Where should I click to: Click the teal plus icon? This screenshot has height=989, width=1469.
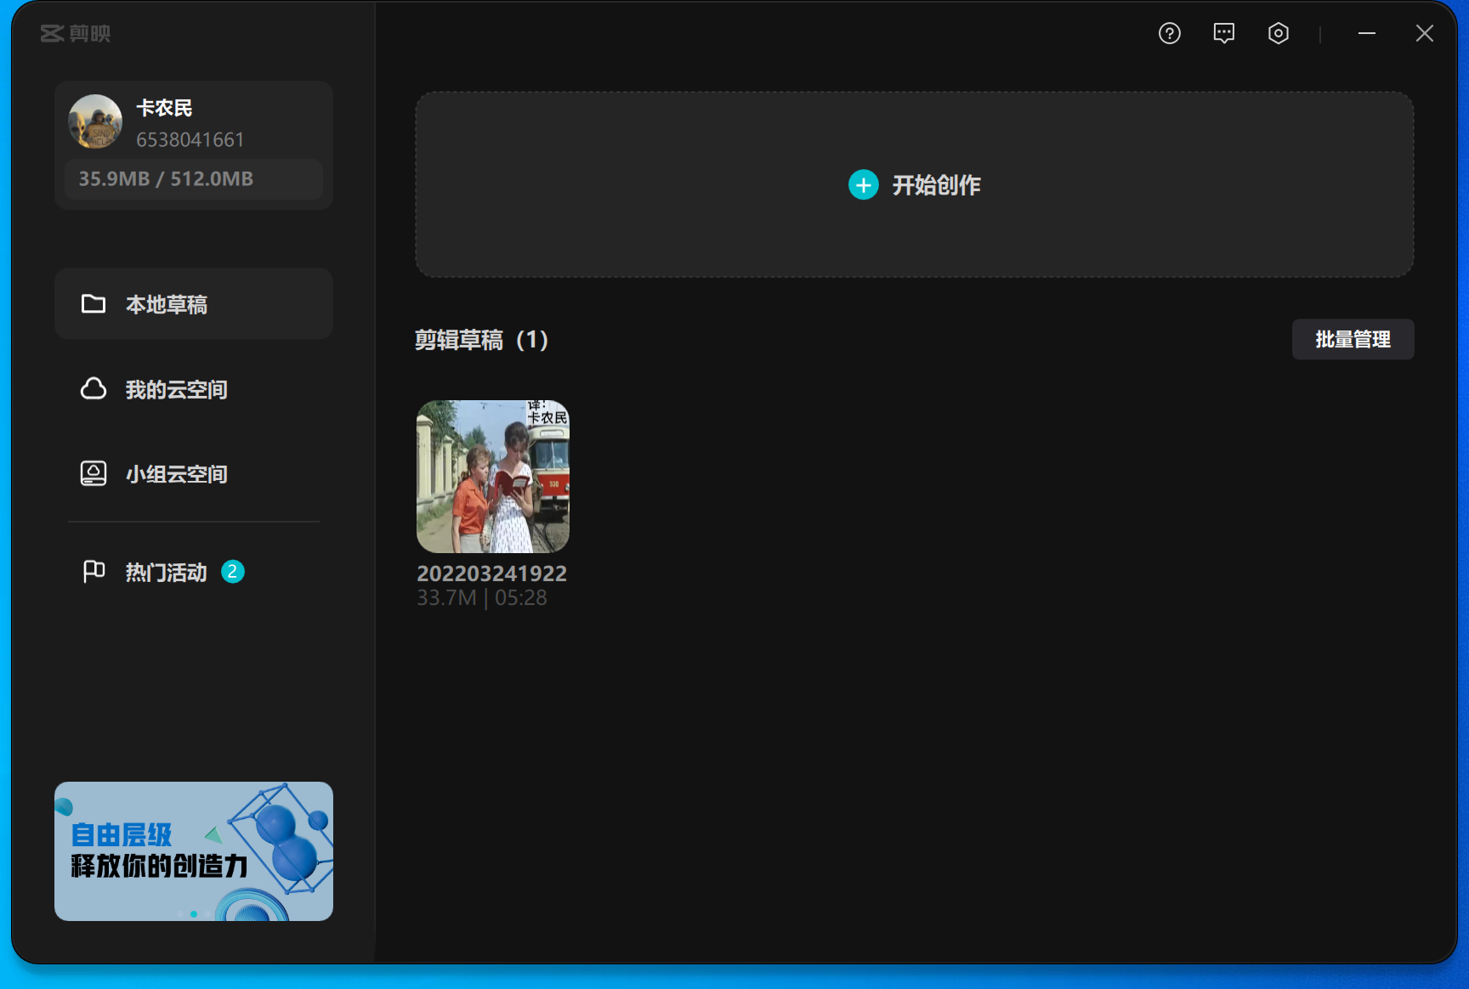pyautogui.click(x=864, y=184)
